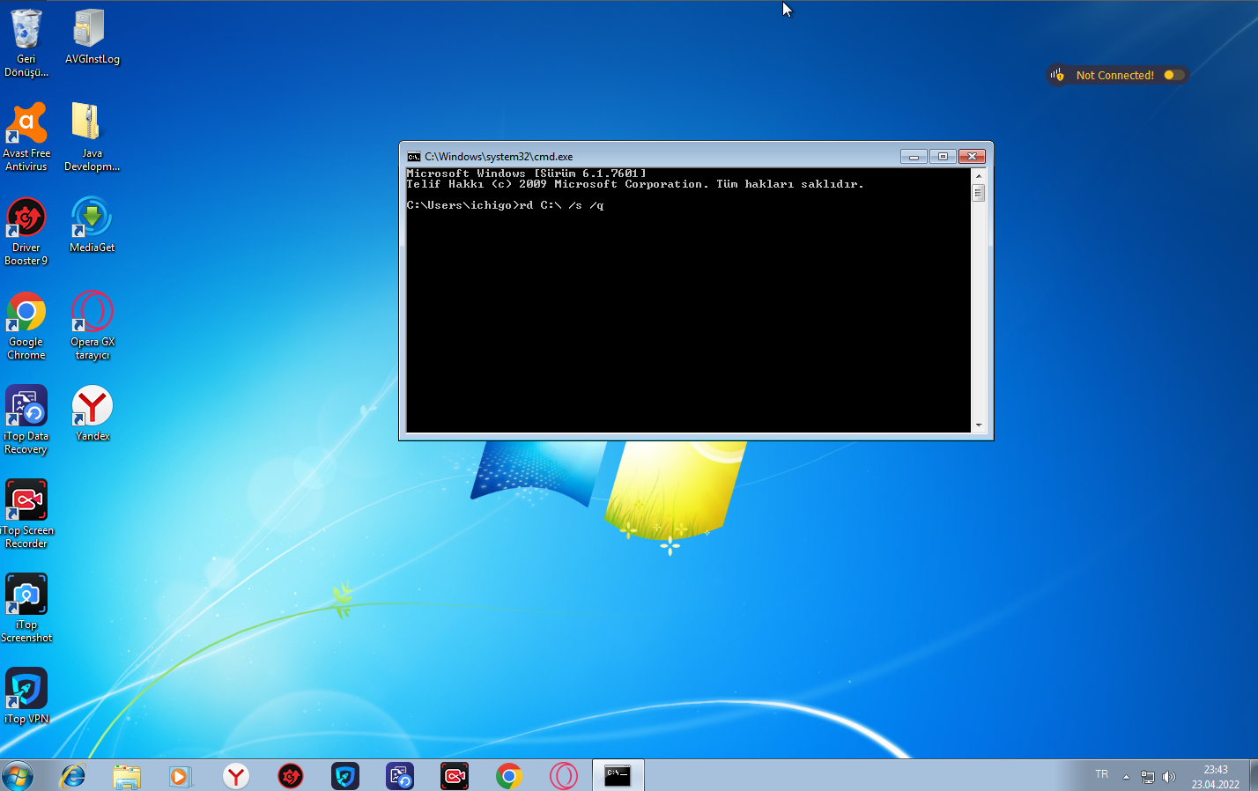The width and height of the screenshot is (1258, 791).
Task: Click the hand icon on the VPN widget
Action: 1057,75
